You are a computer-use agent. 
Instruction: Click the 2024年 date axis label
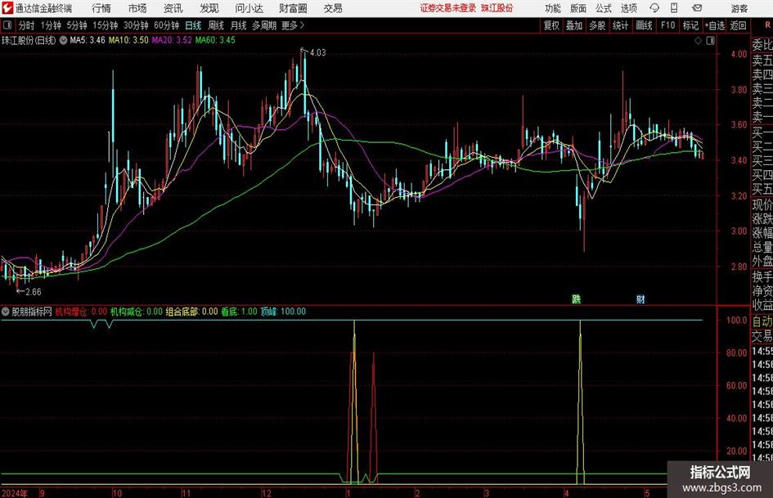pos(15,493)
